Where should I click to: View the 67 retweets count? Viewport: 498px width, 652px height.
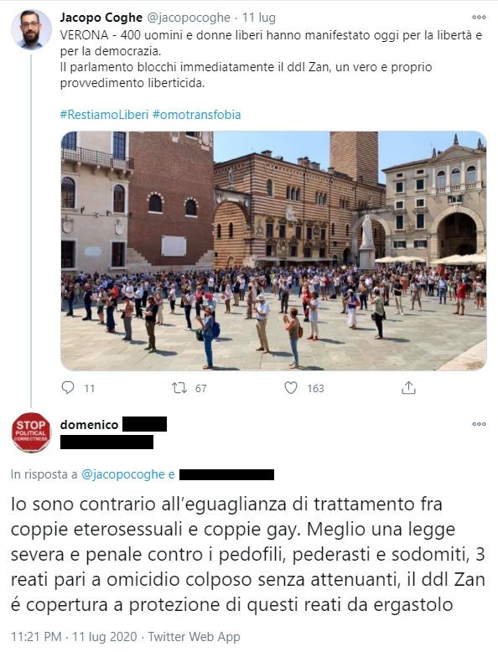coord(201,388)
